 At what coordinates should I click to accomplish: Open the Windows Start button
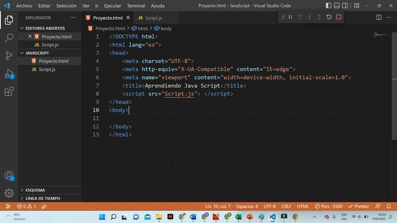click(102, 217)
